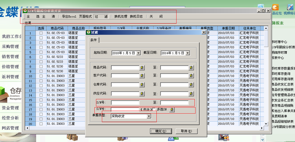Select the checkbox in row 14
The width and height of the screenshot is (295, 142).
tap(41, 95)
